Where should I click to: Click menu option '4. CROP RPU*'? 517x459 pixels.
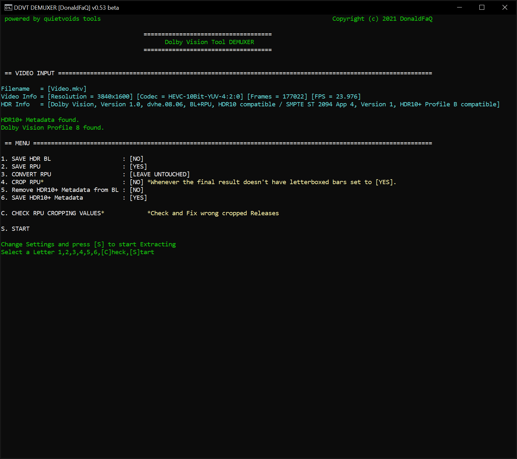22,182
